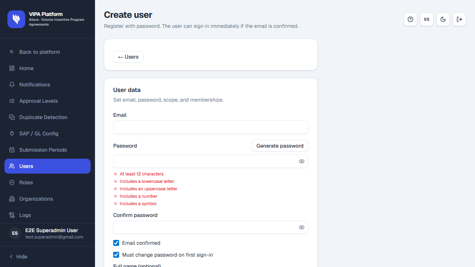The height and width of the screenshot is (267, 475).
Task: Focus the Email input field
Action: (x=211, y=127)
